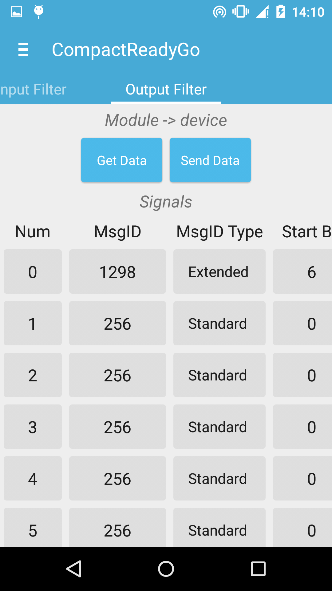Open MsgID Type selector showing Extended
332x591 pixels.
pos(219,271)
